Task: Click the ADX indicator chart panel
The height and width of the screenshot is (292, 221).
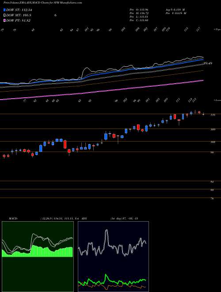Action: point(113,257)
